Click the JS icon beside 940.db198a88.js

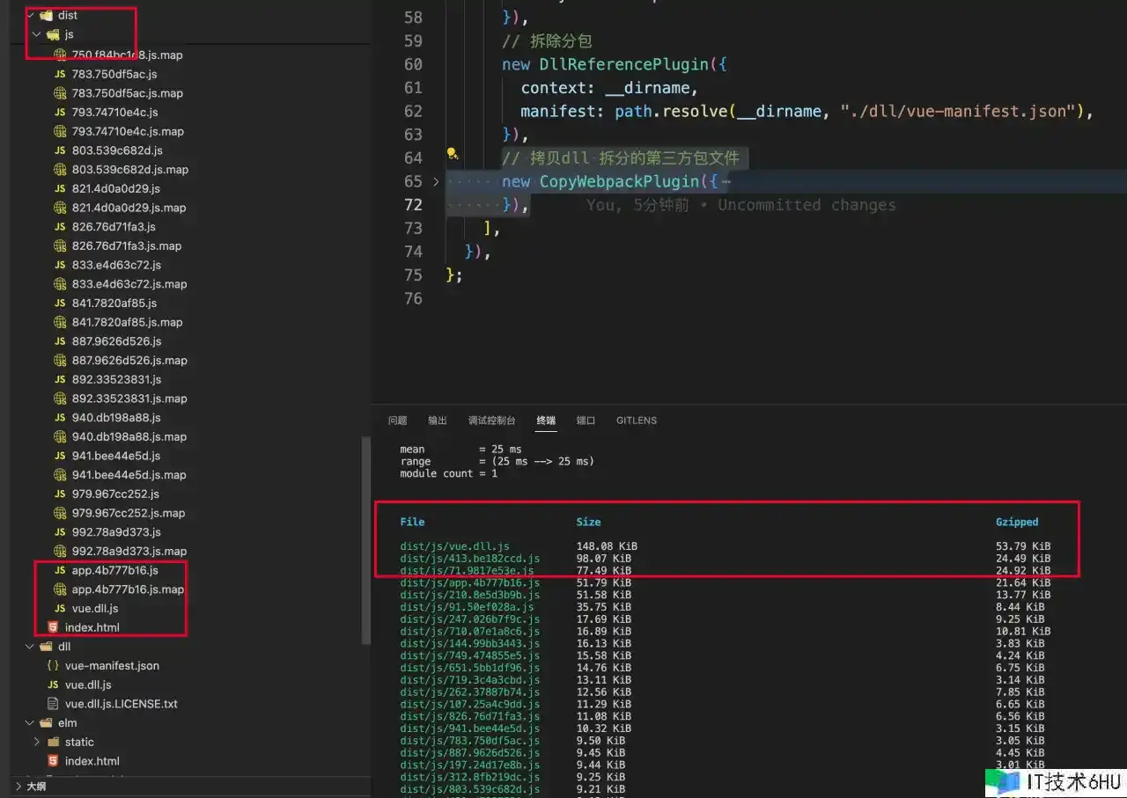click(60, 418)
